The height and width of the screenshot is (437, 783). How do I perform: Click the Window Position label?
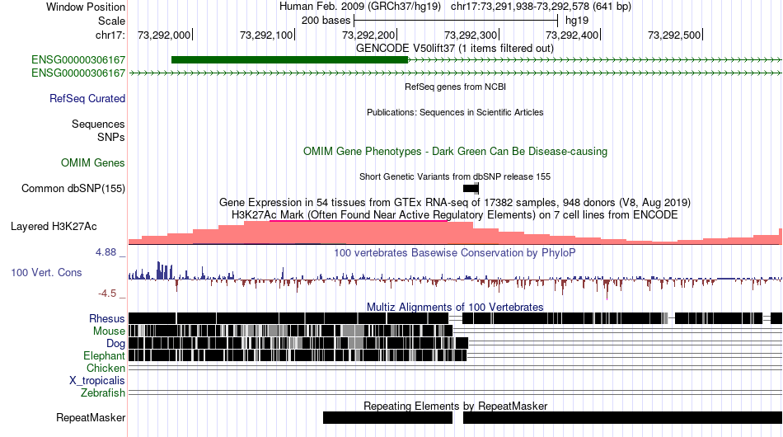[x=86, y=7]
